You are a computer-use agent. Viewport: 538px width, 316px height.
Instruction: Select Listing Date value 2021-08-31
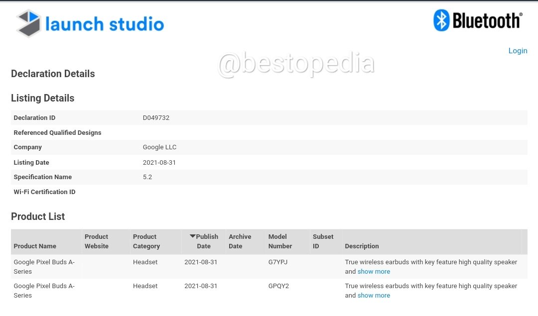(159, 162)
